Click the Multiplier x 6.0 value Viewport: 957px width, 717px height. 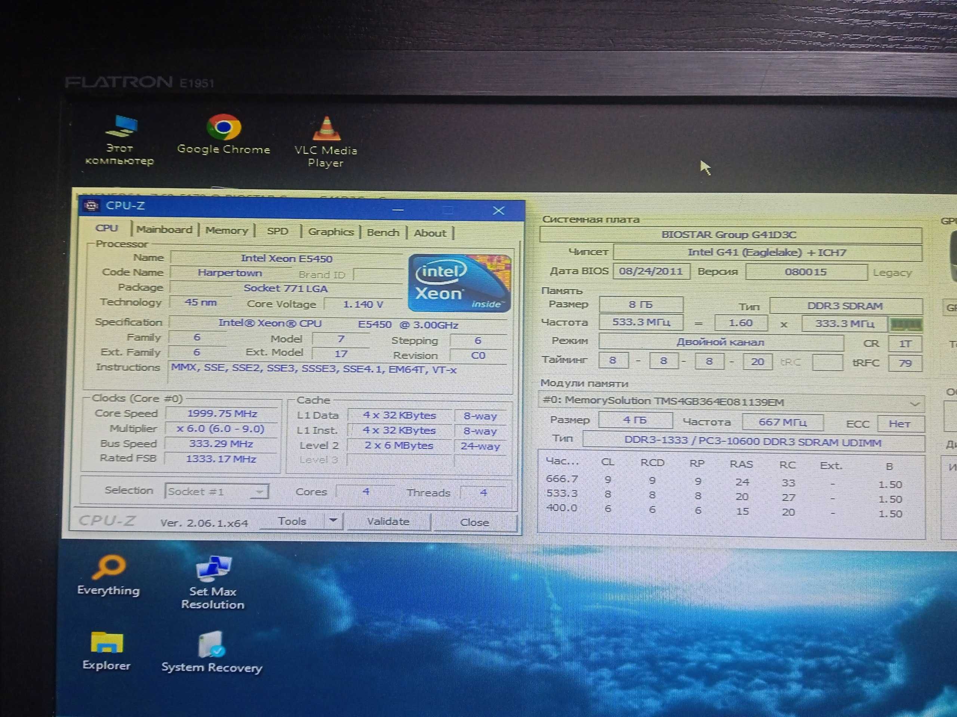pos(221,429)
